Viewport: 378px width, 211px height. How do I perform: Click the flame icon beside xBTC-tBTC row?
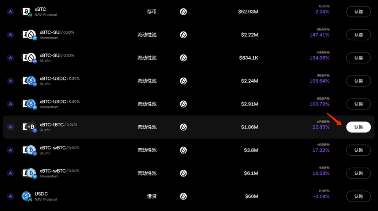[x=10, y=127]
